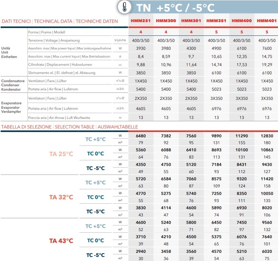278x261 pixels.
Task: Select the HMM400 column header
Action: click(242, 21)
